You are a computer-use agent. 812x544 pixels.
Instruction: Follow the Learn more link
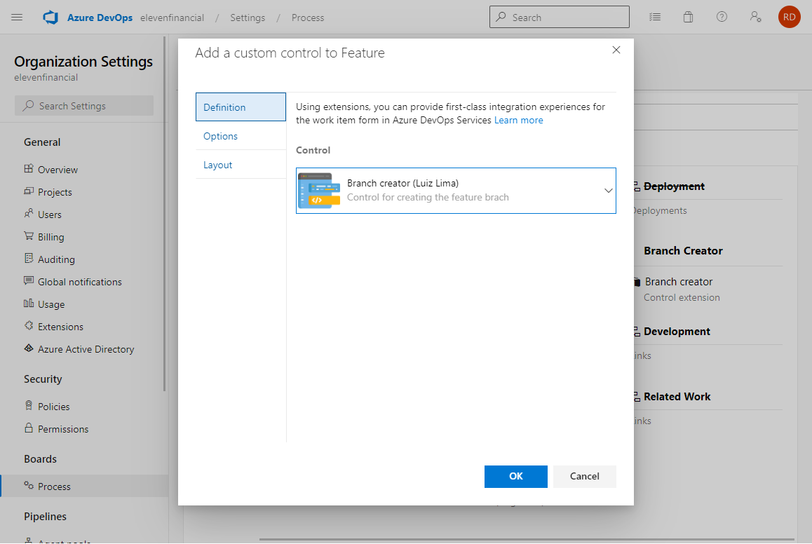tap(518, 120)
